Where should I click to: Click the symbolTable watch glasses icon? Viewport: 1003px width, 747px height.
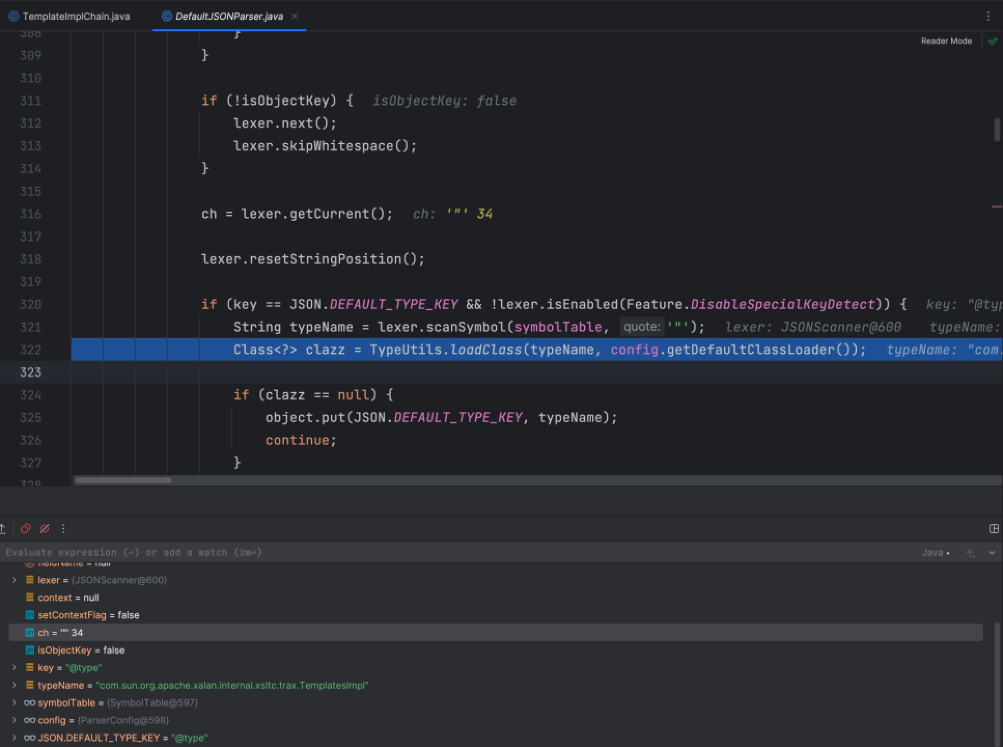coord(30,703)
